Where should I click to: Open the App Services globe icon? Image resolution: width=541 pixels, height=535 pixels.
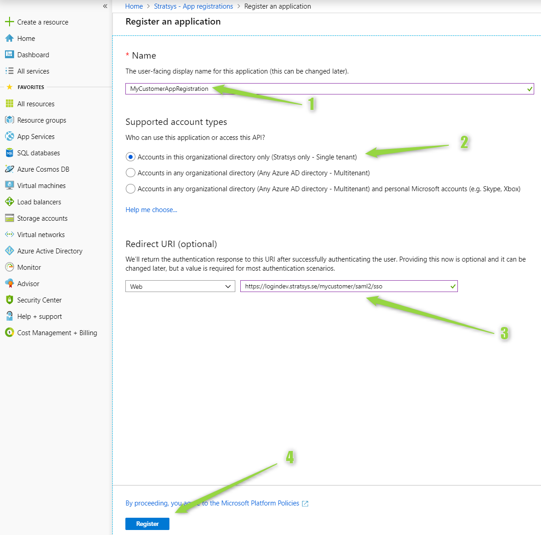pos(10,136)
